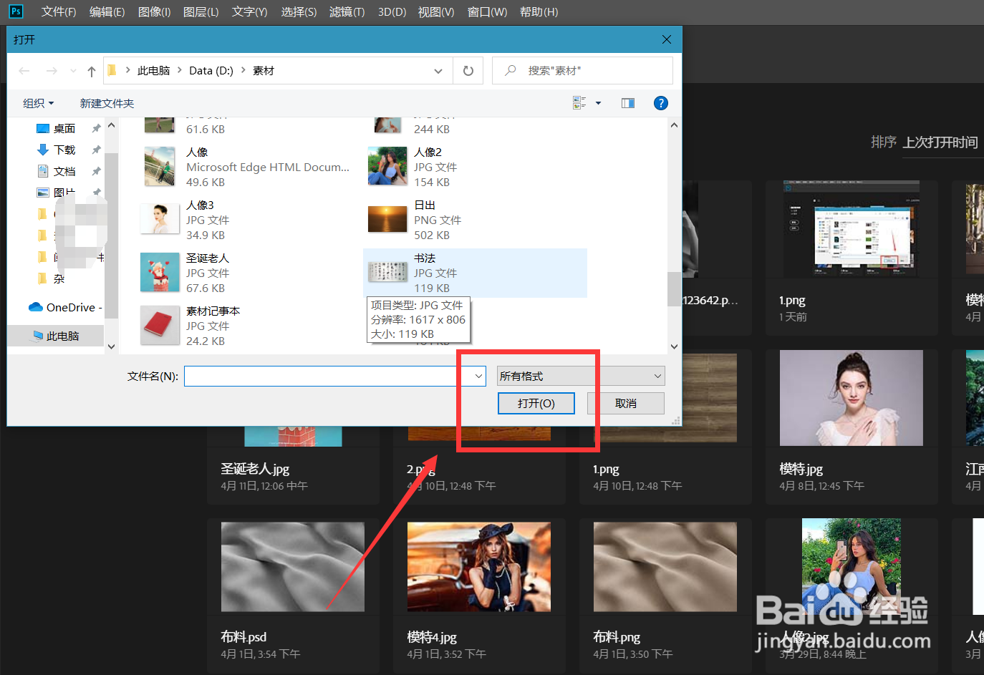Open recent file 模特4.jpg in Photoshop
The width and height of the screenshot is (984, 675).
[x=479, y=596]
